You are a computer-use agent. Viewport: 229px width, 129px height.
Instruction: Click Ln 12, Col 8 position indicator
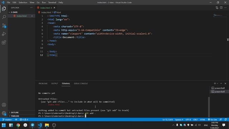pyautogui.click(x=167, y=119)
